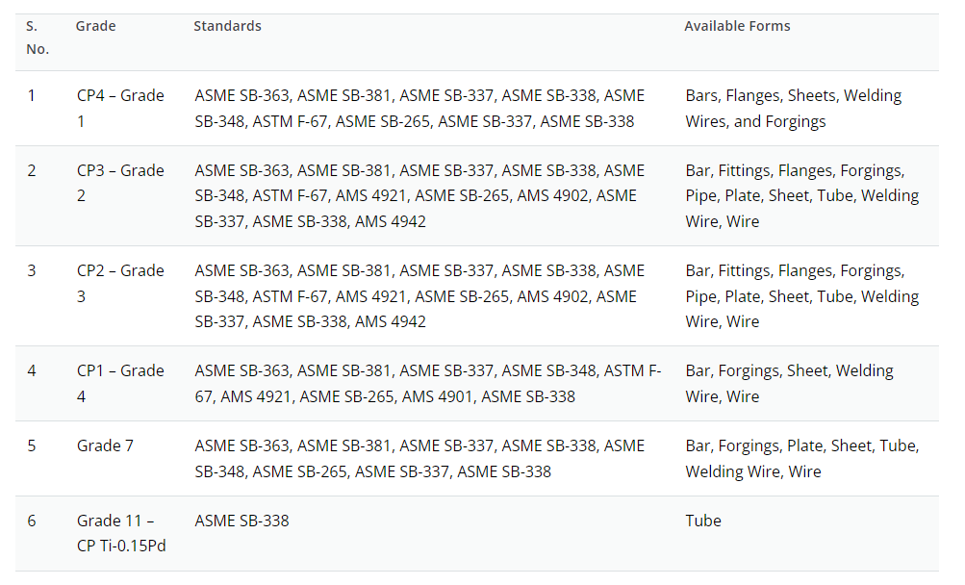This screenshot has width=965, height=585.
Task: Click "Bar, Forgings, Sheet, Welding Wire, Wire"
Action: click(x=789, y=383)
